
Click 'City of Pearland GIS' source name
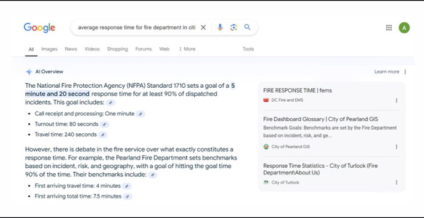(x=291, y=147)
